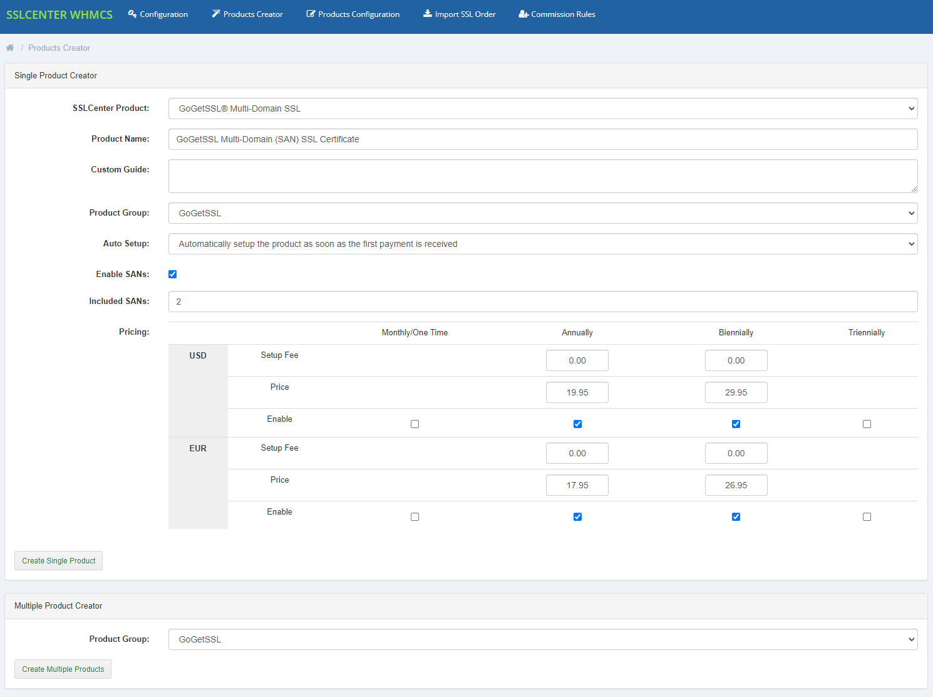Click the USD Biennially Setup Fee field
The image size is (933, 697).
click(x=736, y=360)
